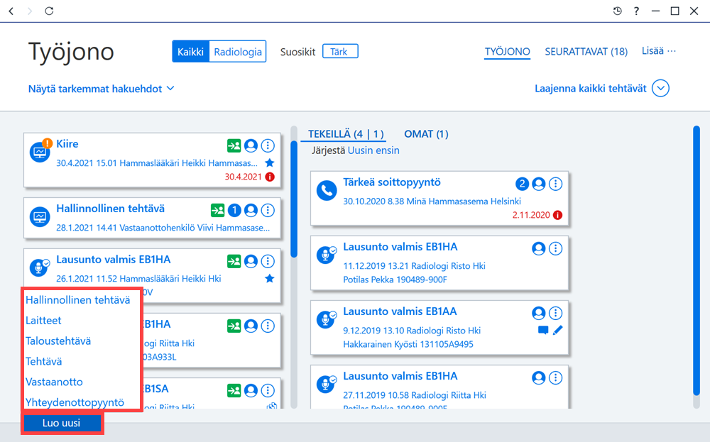Click the pencil edit icon on Lausunto valmis EB1AA
The height and width of the screenshot is (442, 710).
pos(558,330)
